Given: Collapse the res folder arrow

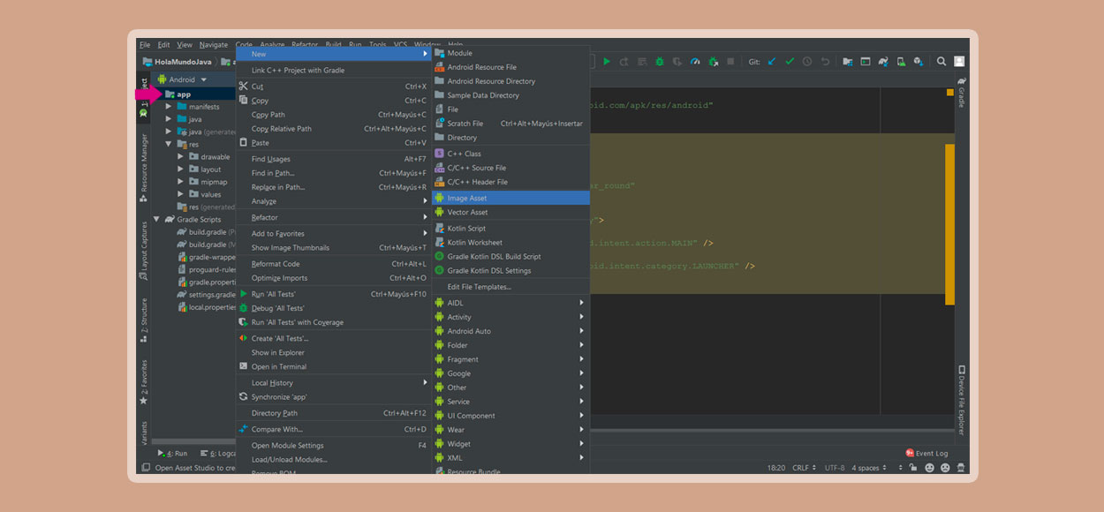Looking at the screenshot, I should pyautogui.click(x=169, y=144).
